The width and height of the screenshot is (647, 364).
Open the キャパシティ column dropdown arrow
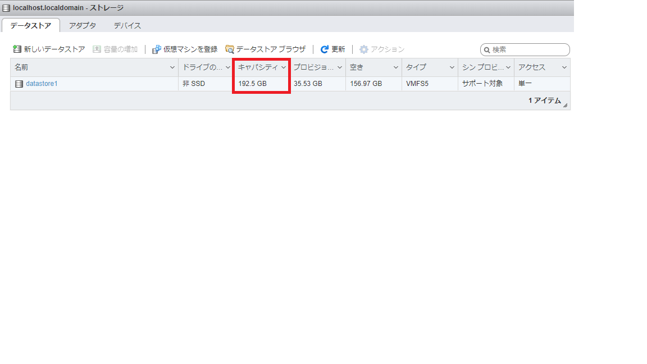point(284,67)
